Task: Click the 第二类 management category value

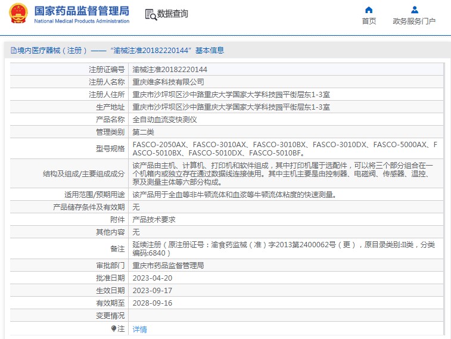Action: [x=143, y=132]
